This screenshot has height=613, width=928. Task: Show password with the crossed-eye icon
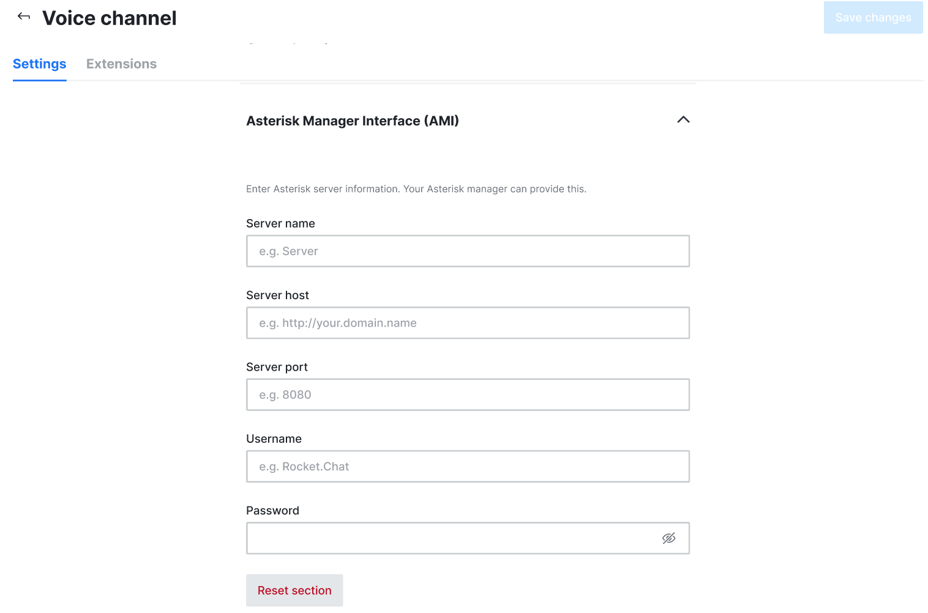coord(668,538)
